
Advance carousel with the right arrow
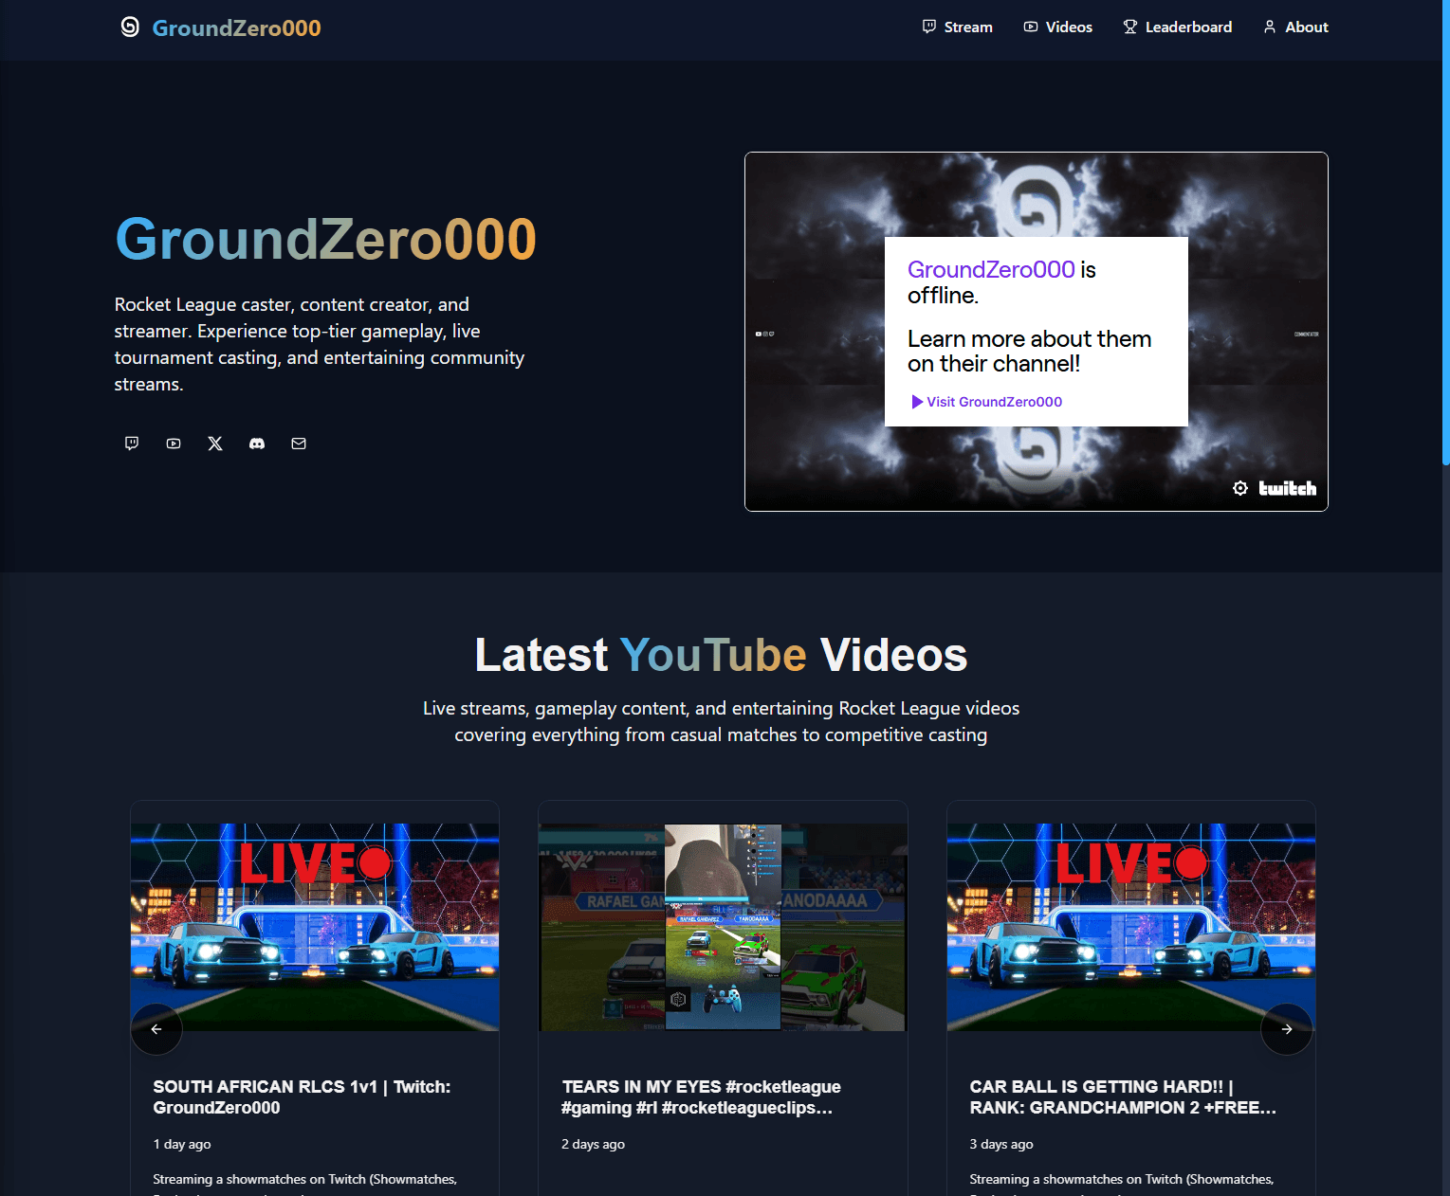[1286, 1028]
